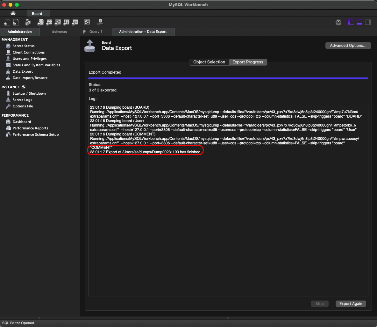Click the export progress bar

coord(228,78)
